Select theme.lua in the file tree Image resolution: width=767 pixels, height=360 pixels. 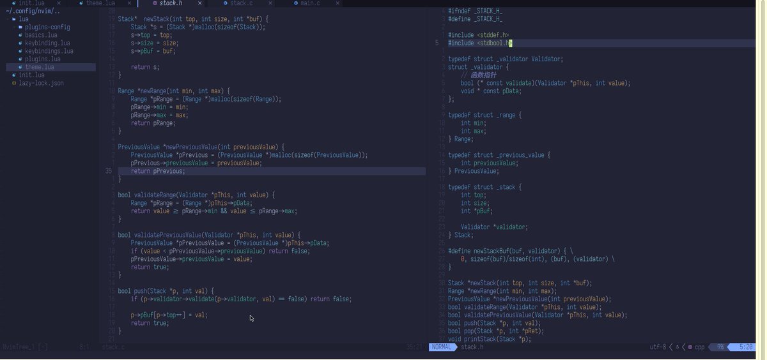coord(50,67)
